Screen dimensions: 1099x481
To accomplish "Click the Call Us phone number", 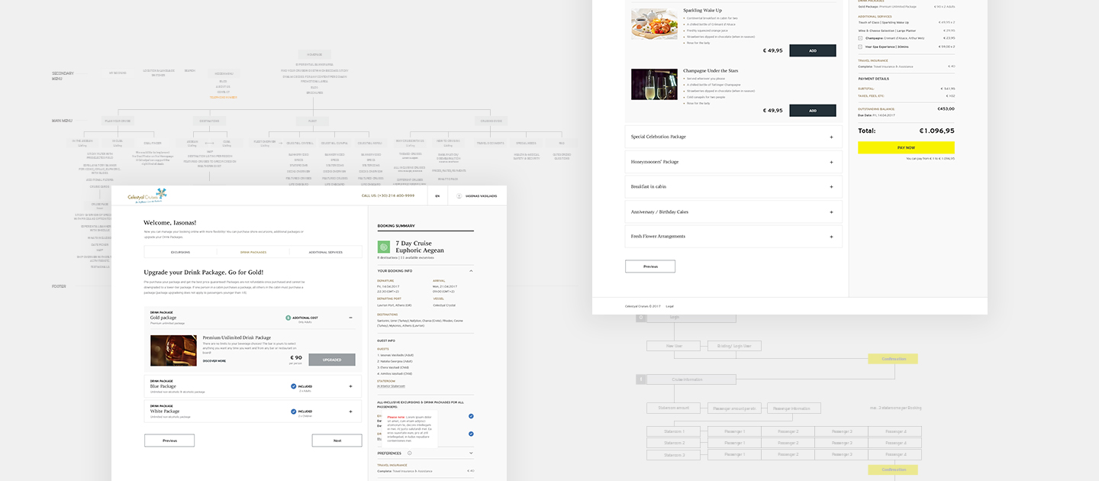I will [388, 196].
